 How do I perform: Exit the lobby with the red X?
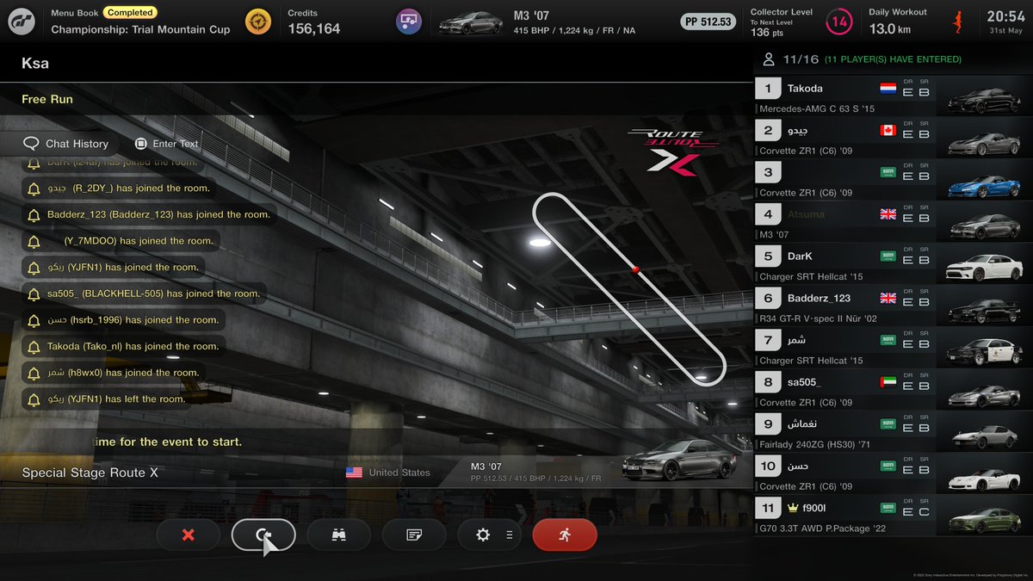coord(188,535)
